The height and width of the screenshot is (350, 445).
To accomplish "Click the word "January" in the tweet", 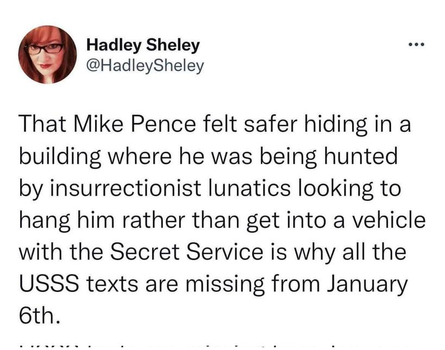I will (x=367, y=284).
